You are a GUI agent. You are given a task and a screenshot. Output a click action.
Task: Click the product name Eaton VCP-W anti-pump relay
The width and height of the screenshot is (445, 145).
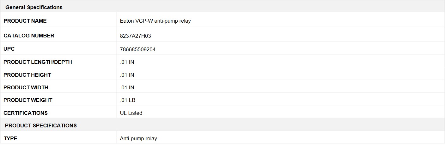coord(155,21)
